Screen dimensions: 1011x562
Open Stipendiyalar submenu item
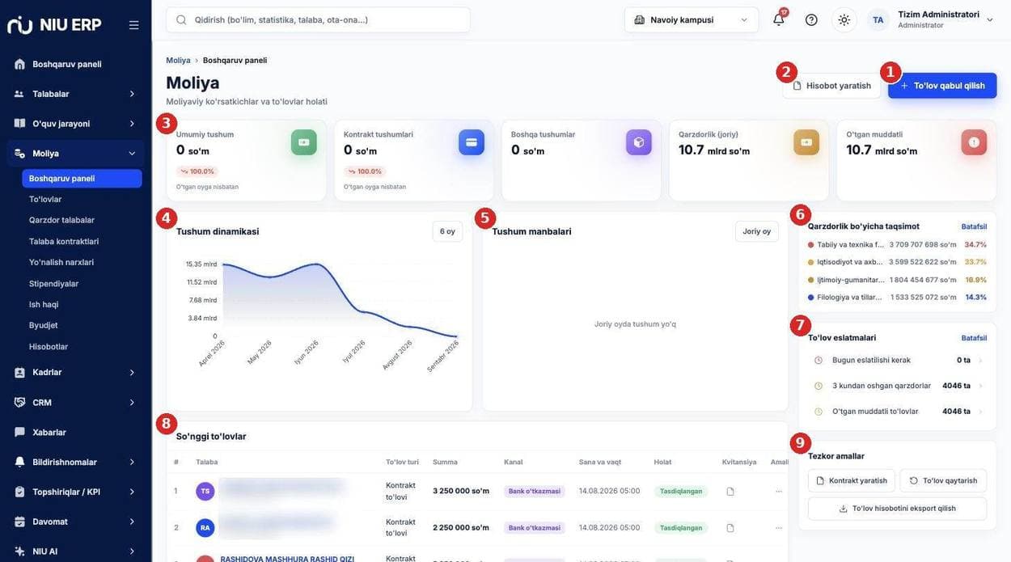(53, 283)
